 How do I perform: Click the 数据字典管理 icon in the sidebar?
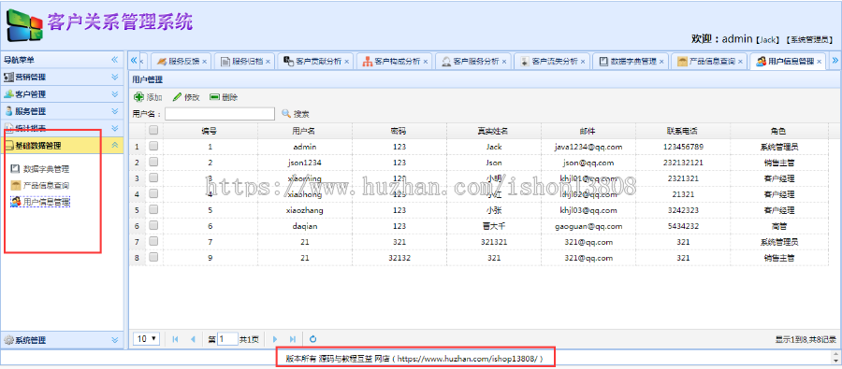pos(15,169)
